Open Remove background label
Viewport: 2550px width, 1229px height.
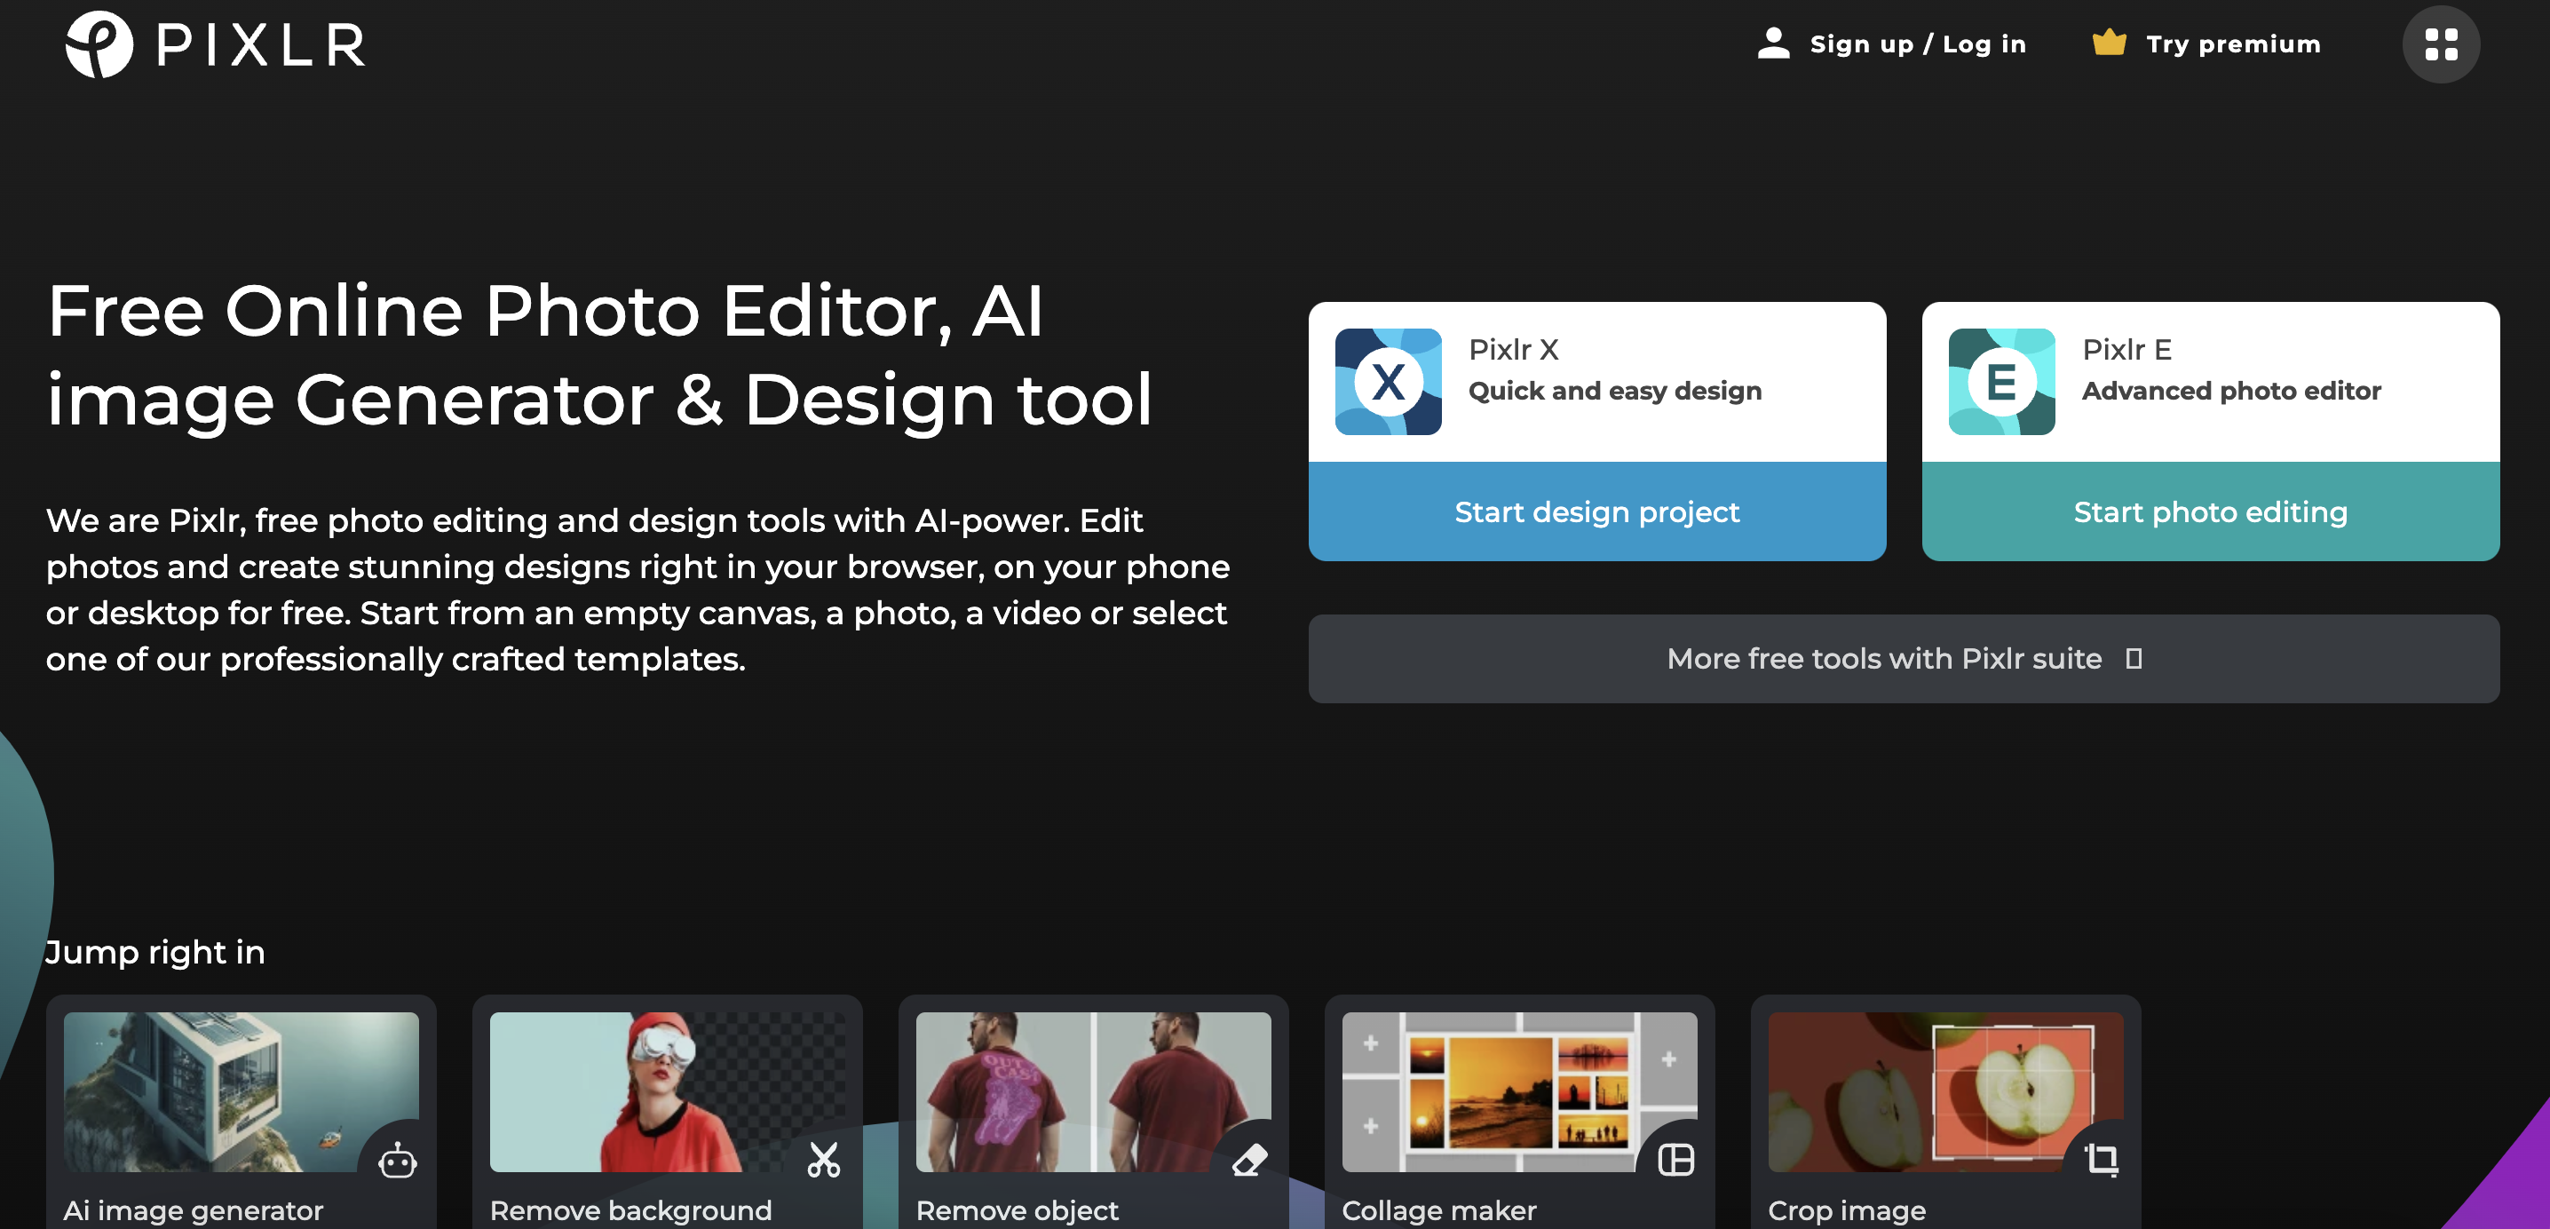[630, 1210]
